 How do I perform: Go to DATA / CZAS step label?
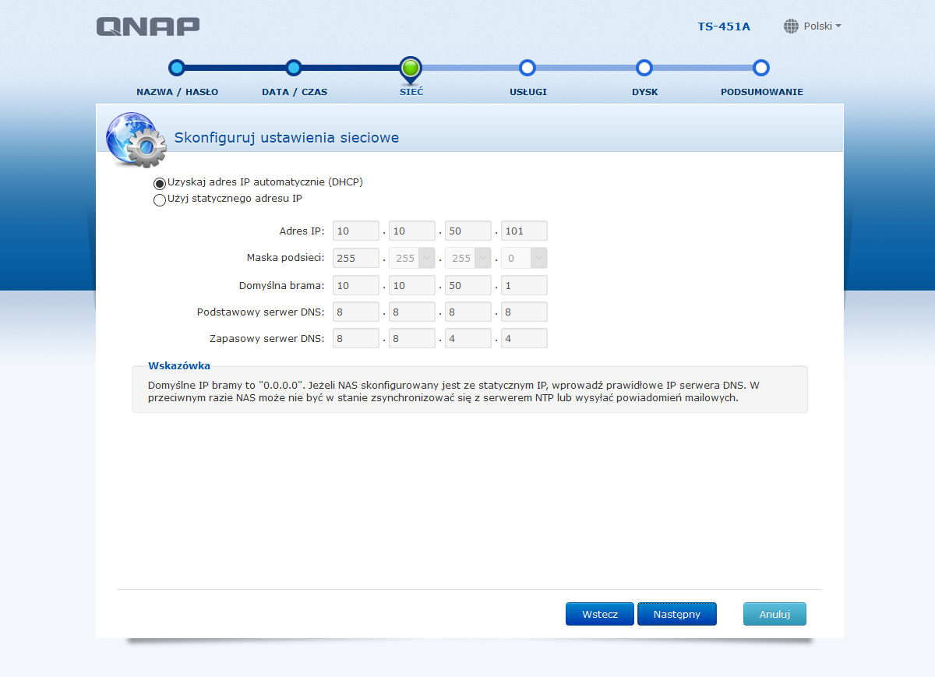(x=295, y=92)
